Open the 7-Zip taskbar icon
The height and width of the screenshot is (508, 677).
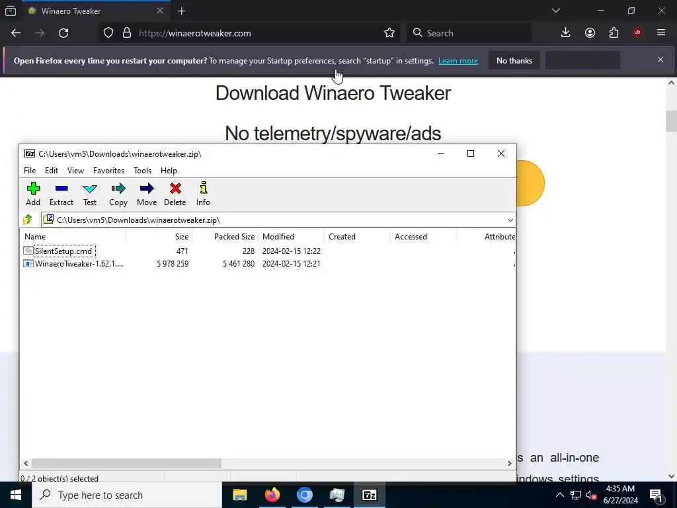(369, 495)
